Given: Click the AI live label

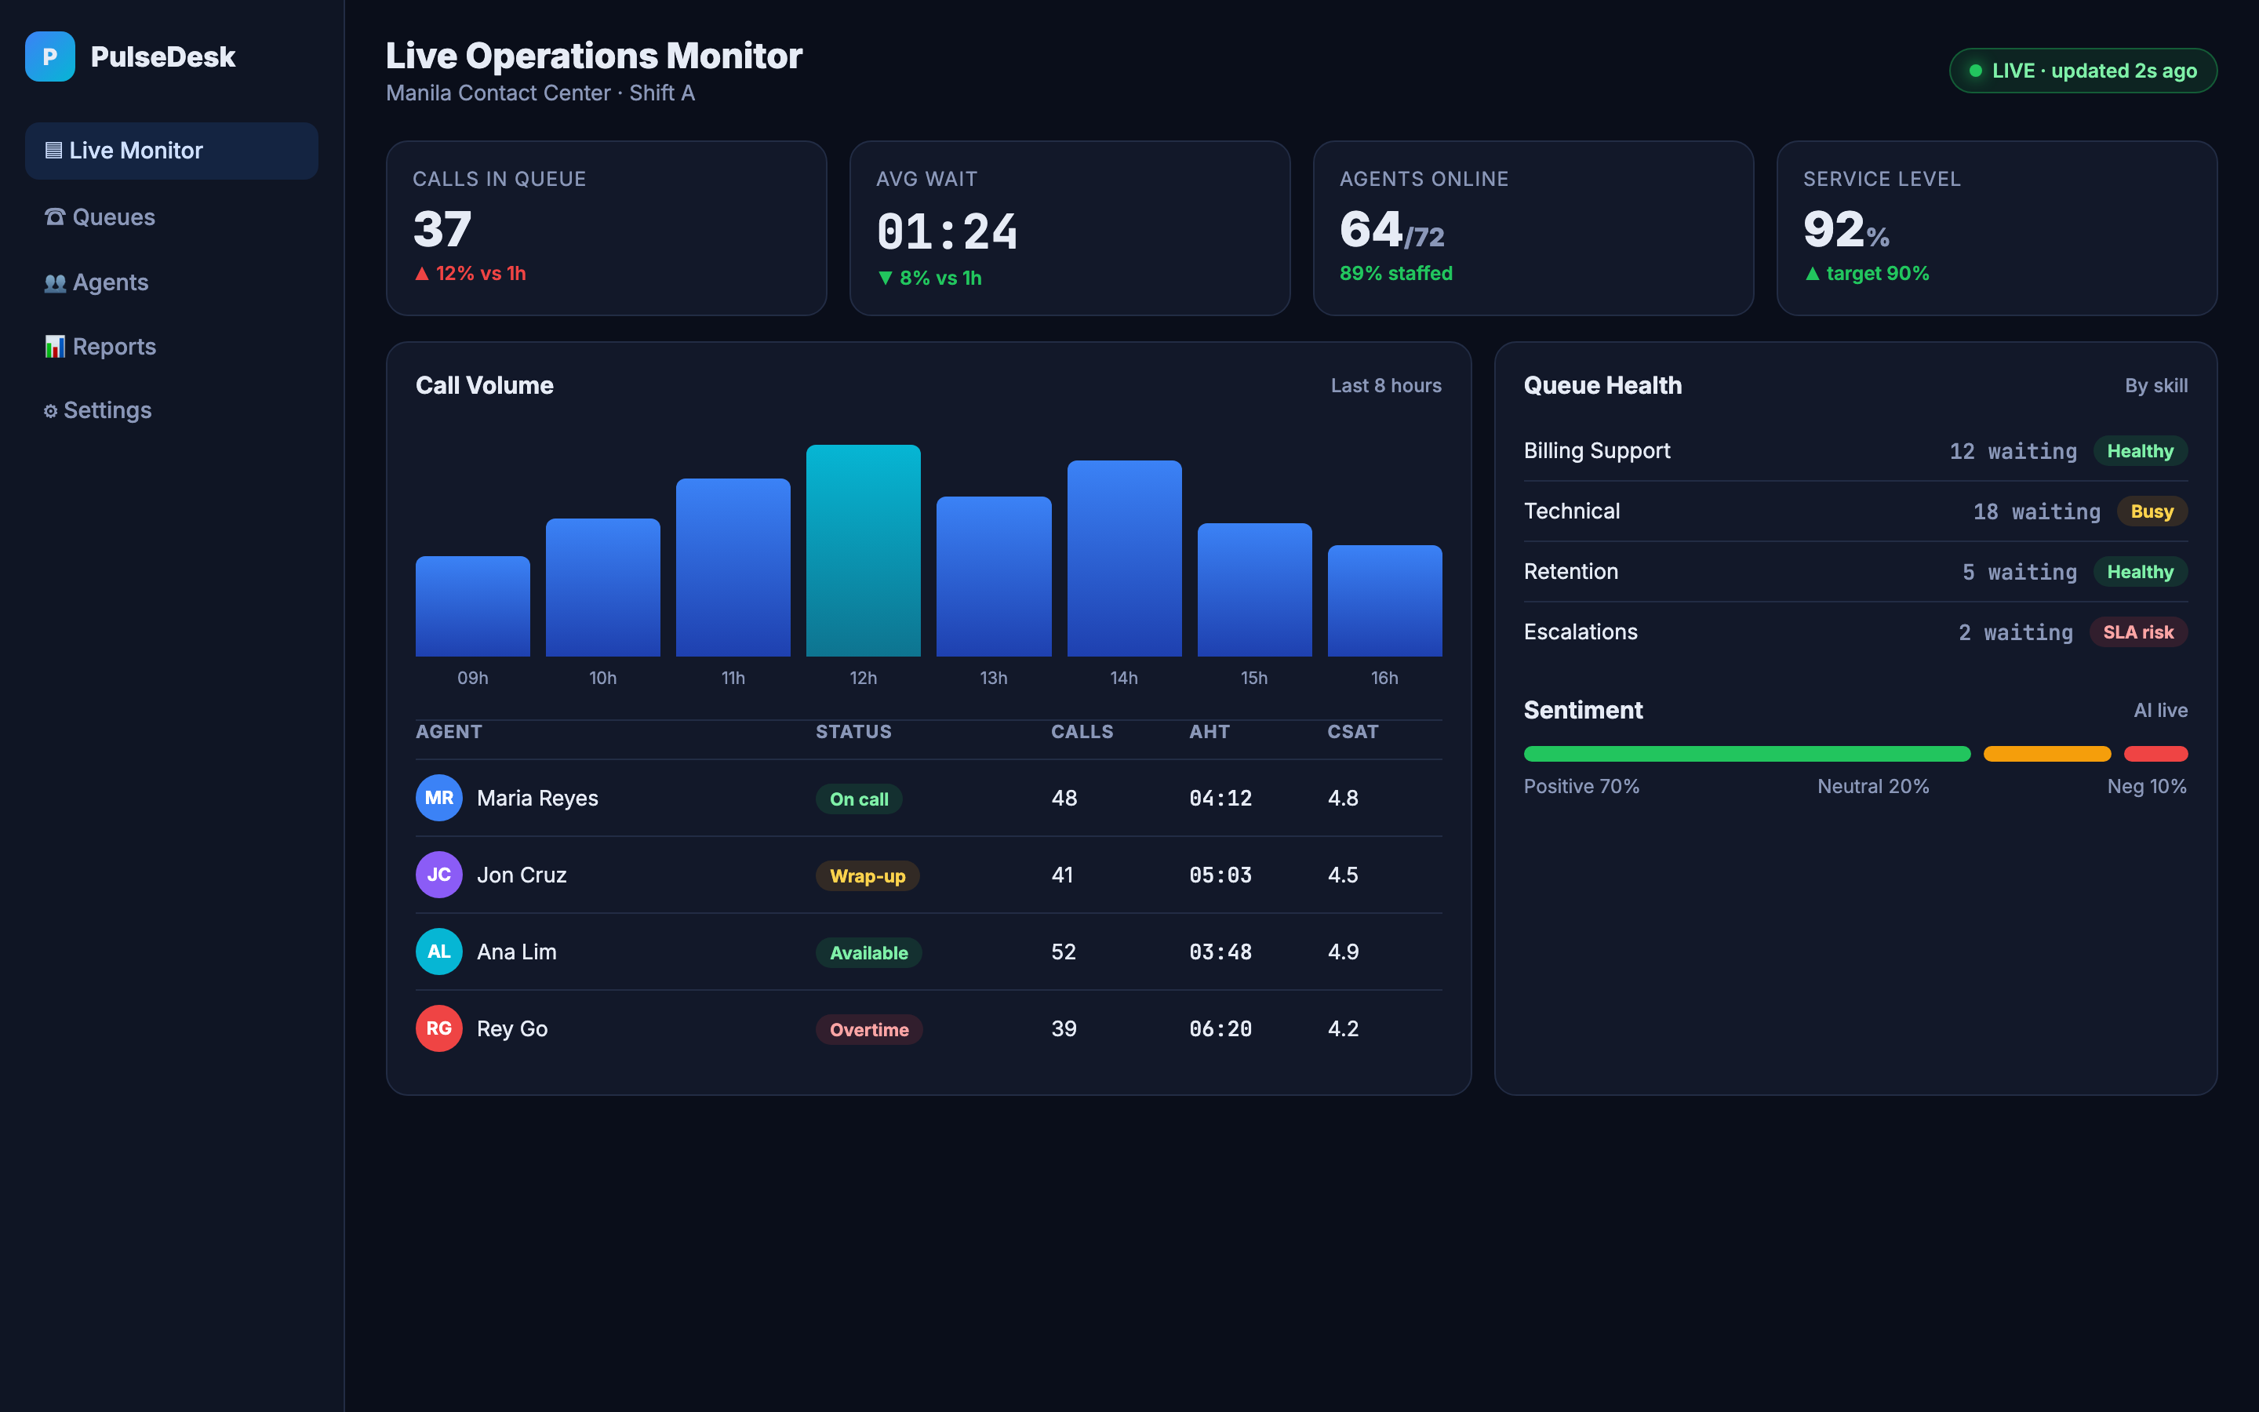Looking at the screenshot, I should tap(2160, 711).
